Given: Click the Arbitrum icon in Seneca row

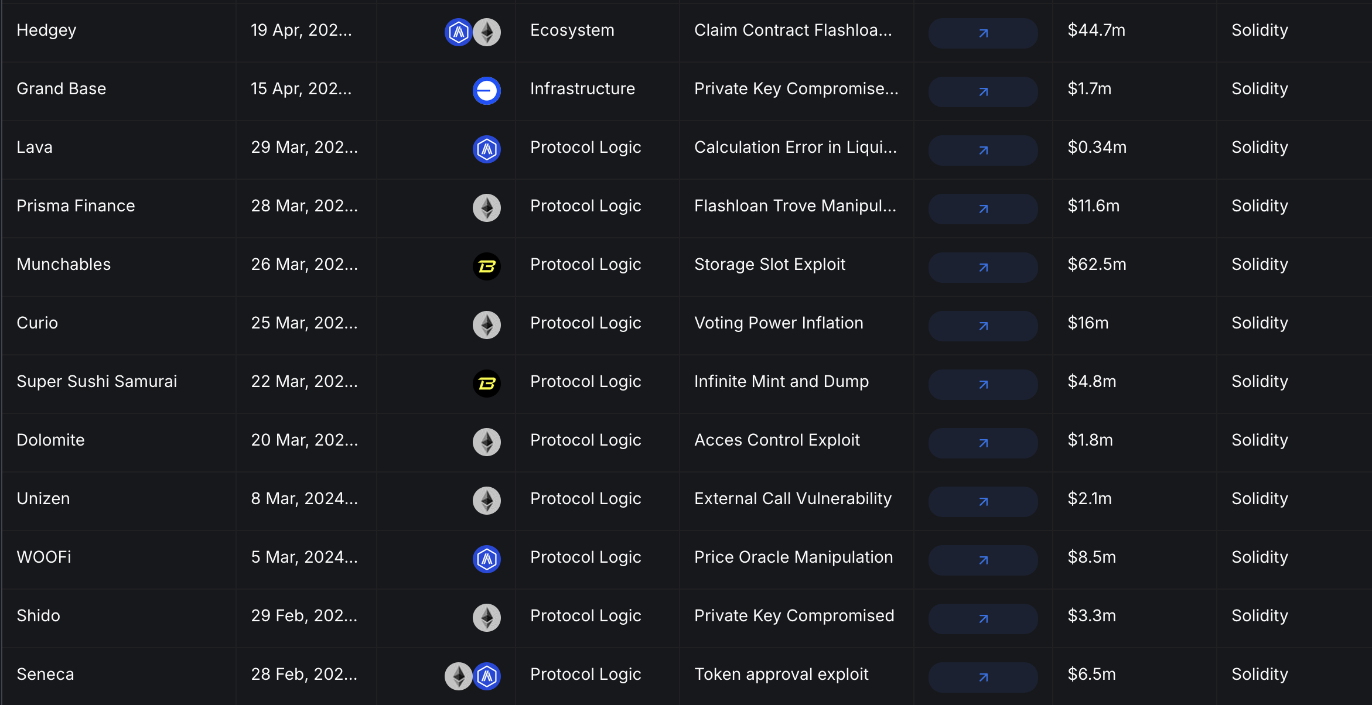Looking at the screenshot, I should tap(487, 676).
